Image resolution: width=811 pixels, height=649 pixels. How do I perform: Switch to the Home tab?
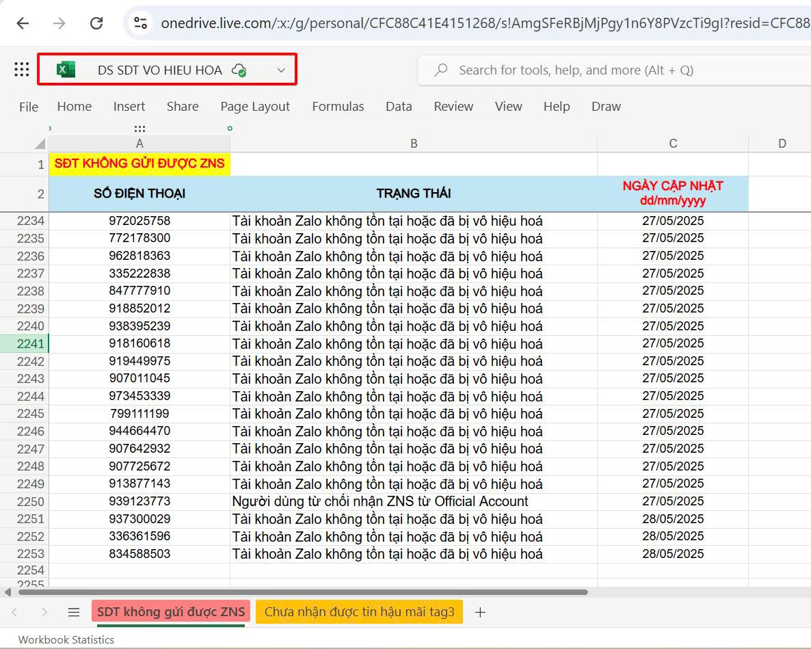pos(75,107)
